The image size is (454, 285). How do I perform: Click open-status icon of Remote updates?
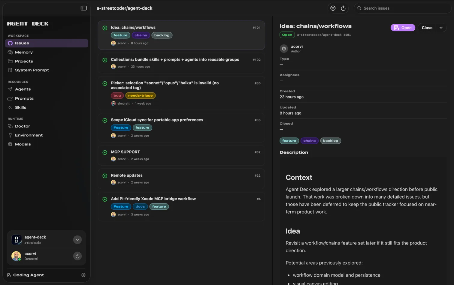click(x=105, y=176)
